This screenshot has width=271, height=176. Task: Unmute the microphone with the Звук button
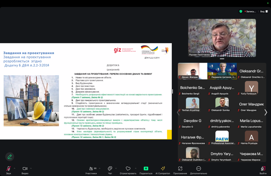(9, 169)
